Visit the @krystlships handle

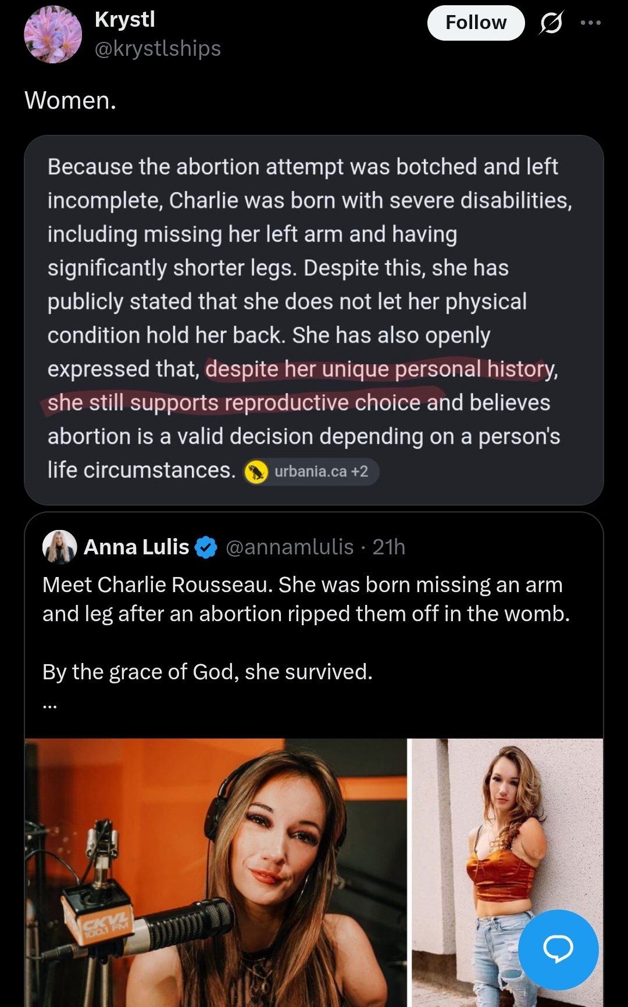tap(158, 48)
